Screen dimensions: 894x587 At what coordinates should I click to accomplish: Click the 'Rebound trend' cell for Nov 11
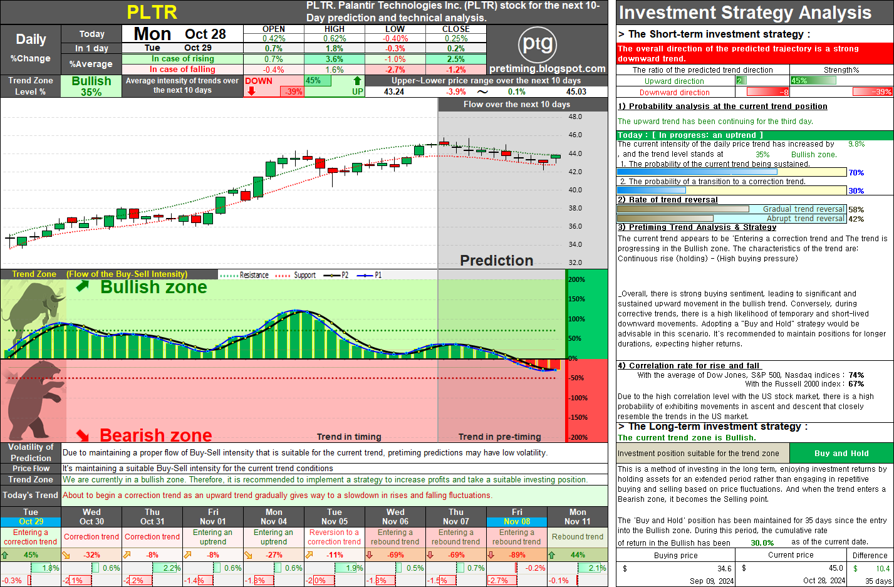click(578, 537)
